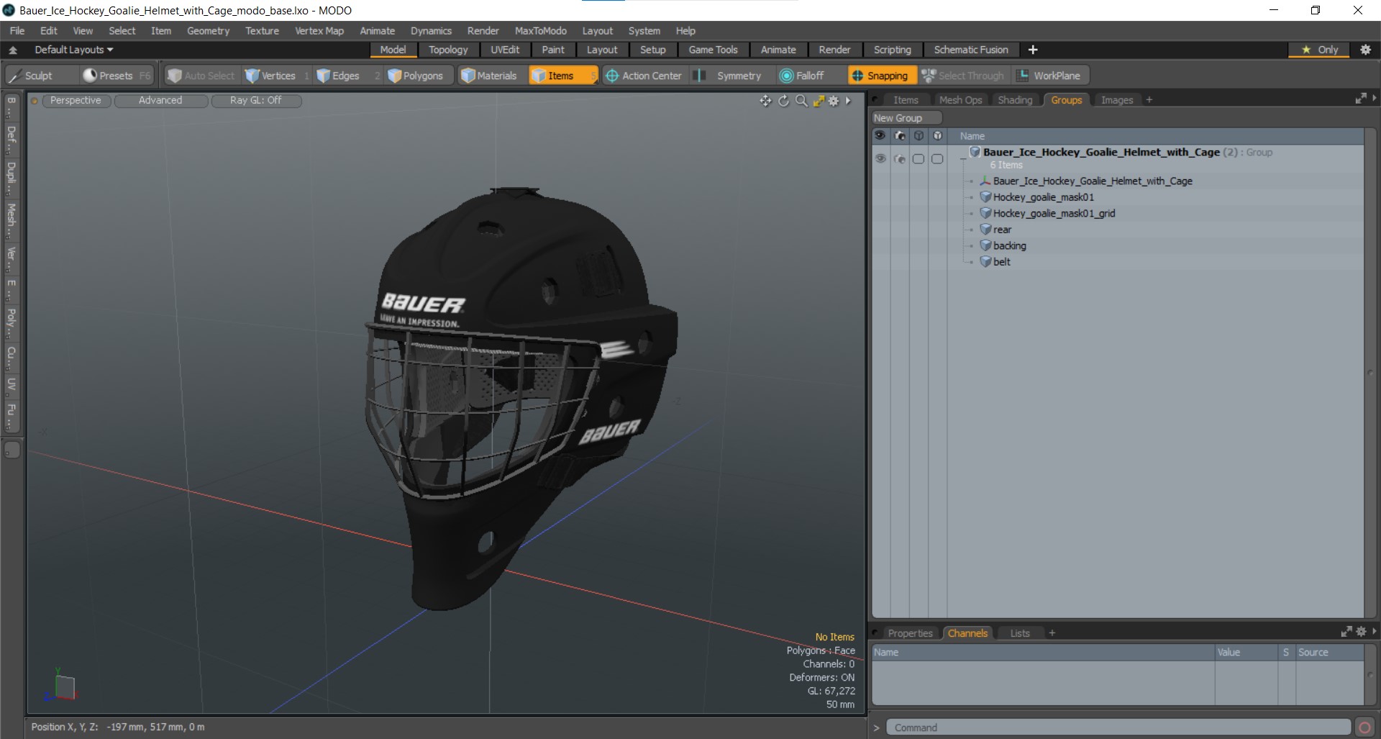Click the Command input field
1381x739 pixels.
coord(1118,727)
